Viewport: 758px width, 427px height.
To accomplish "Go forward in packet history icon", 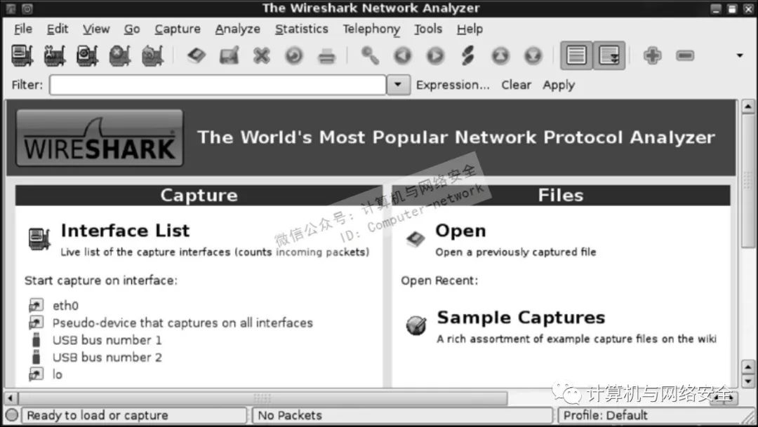I will (435, 55).
